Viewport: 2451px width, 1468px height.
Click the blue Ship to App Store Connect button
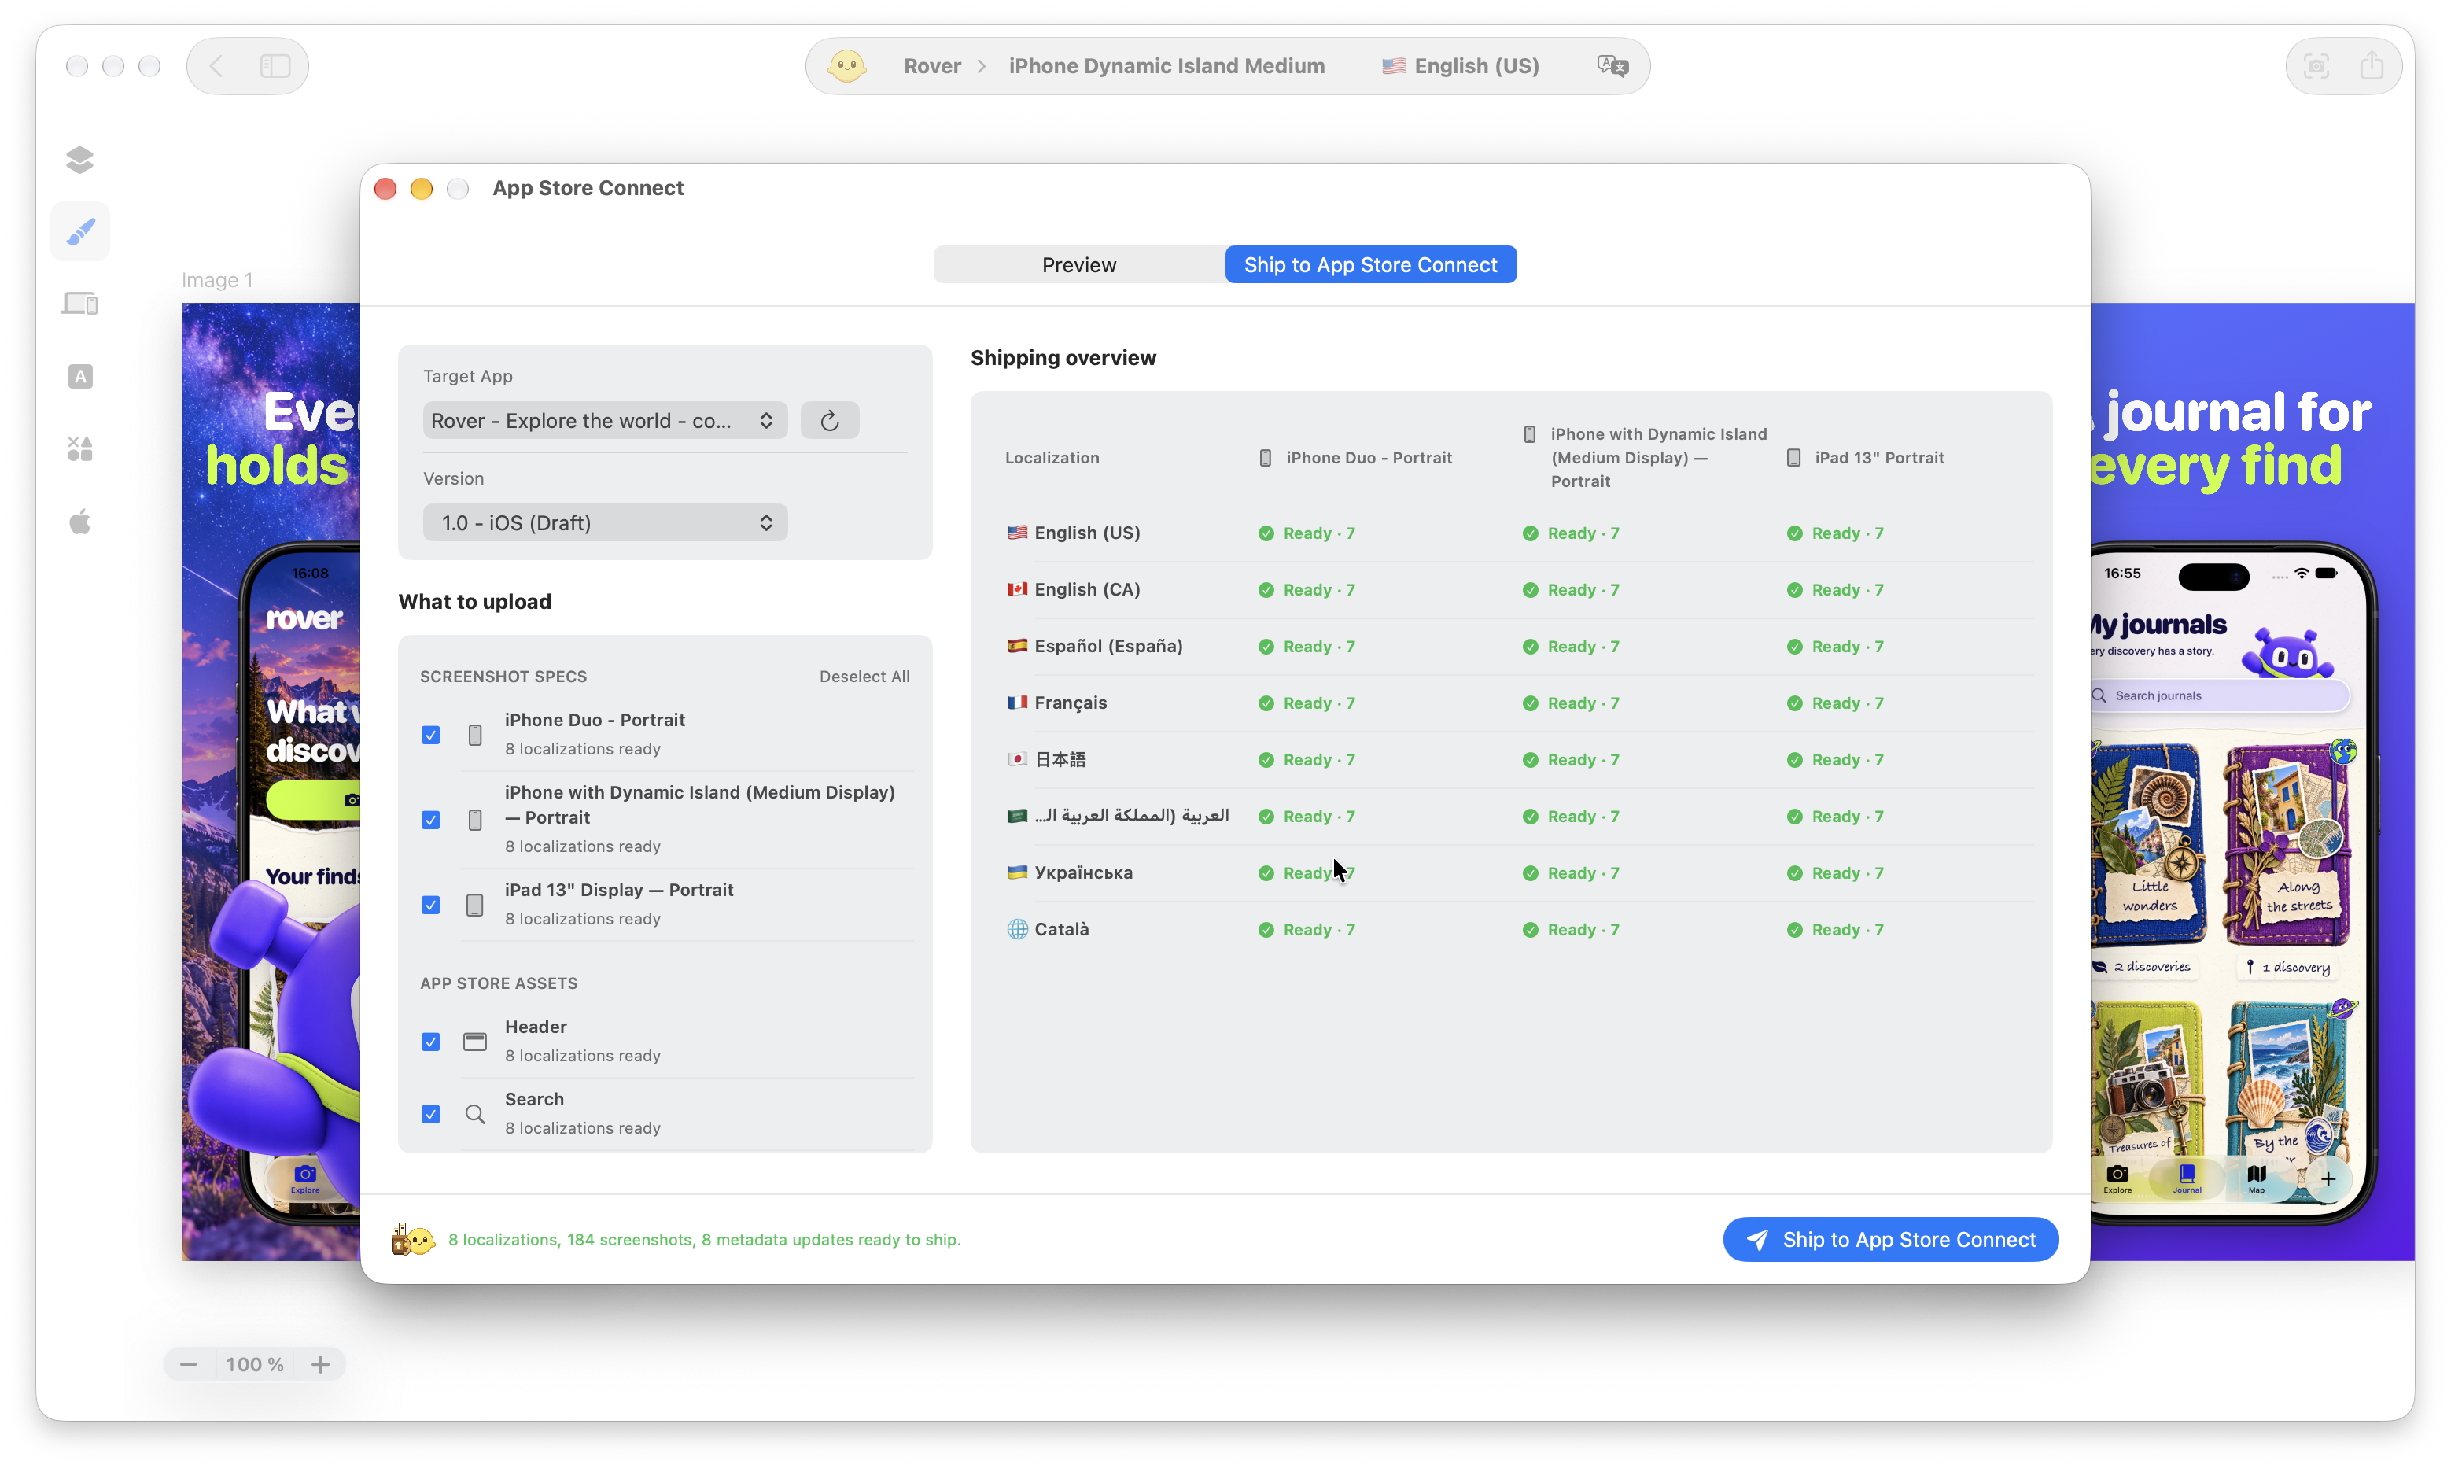point(1889,1240)
